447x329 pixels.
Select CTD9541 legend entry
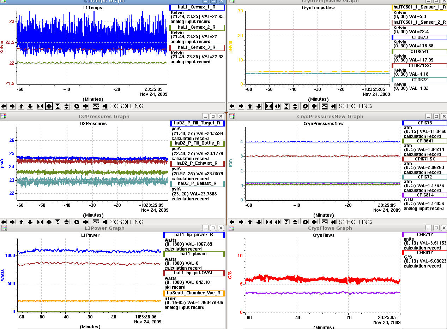(x=419, y=52)
